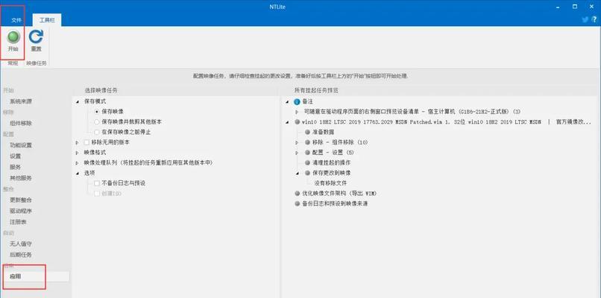This screenshot has width=601, height=298.
Task: Collapse the 备注 node in pending tasks
Action: (288, 102)
